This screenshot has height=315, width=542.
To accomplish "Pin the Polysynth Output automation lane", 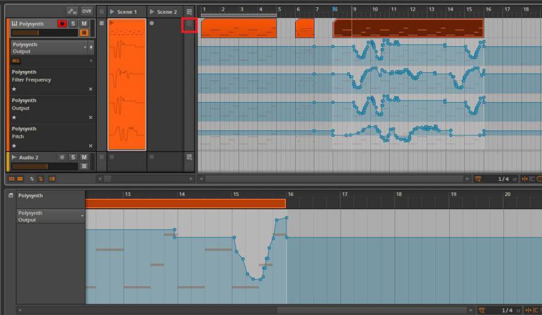I will [x=92, y=47].
